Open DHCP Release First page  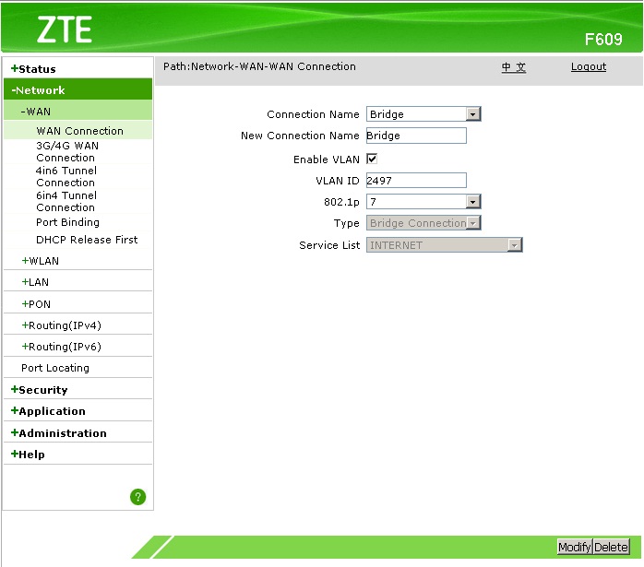click(x=87, y=240)
